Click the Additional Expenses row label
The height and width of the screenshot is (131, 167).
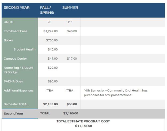pos(19,91)
